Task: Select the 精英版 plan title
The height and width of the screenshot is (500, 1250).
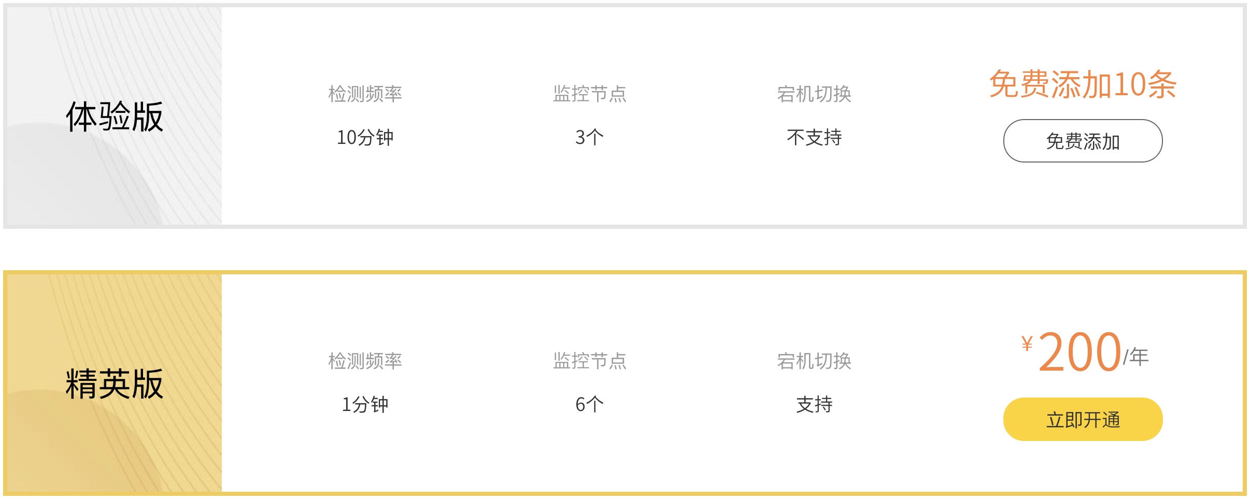Action: coord(115,384)
